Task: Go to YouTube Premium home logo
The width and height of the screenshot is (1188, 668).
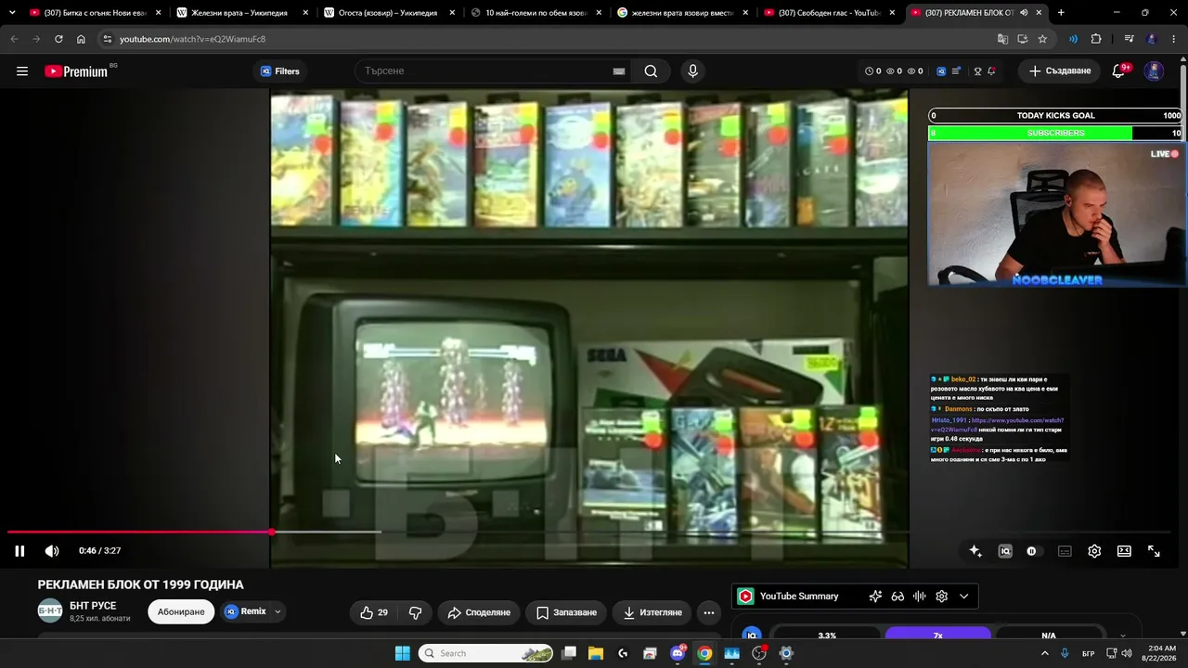Action: (x=76, y=71)
